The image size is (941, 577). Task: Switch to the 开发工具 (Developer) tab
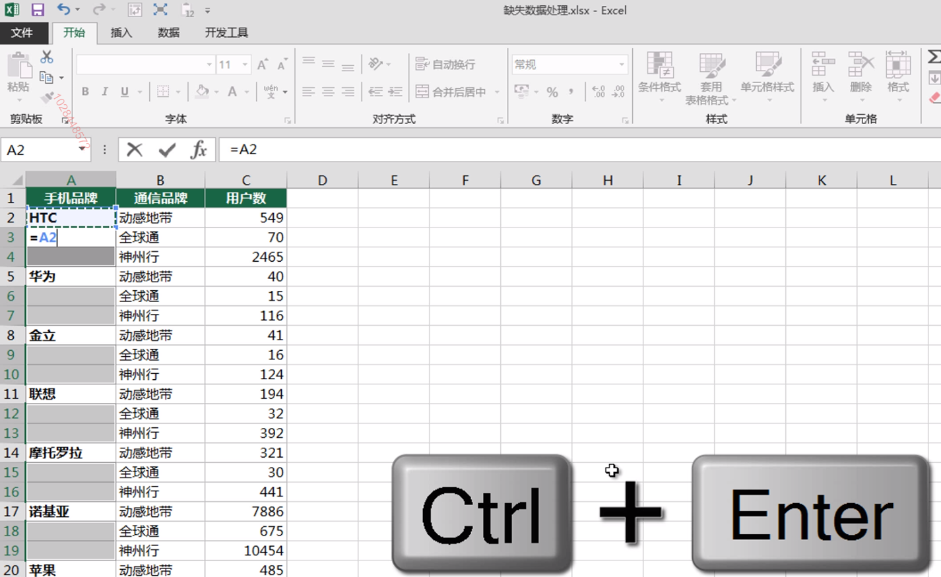[x=226, y=32]
